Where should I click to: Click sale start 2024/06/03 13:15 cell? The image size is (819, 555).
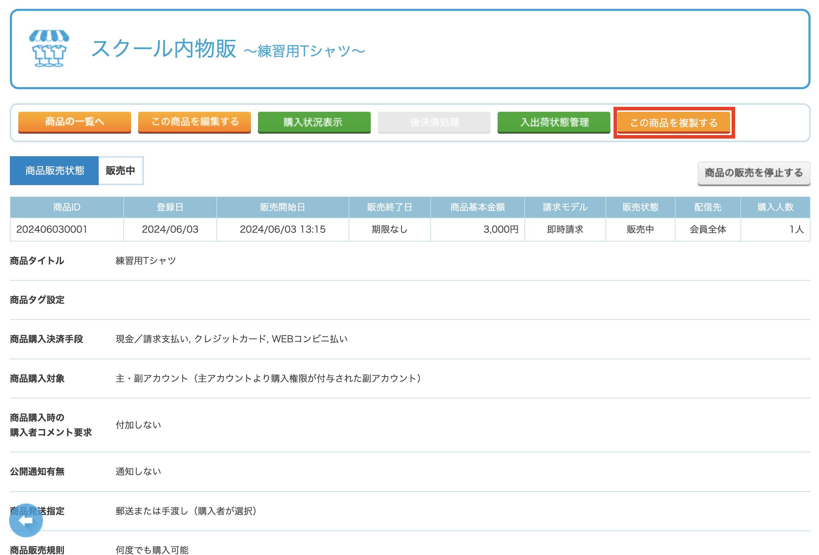click(x=283, y=230)
